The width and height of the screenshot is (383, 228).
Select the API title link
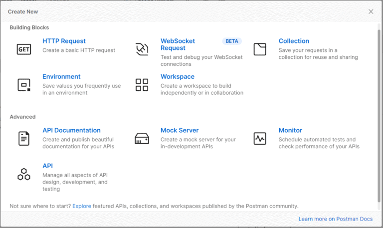(x=48, y=166)
